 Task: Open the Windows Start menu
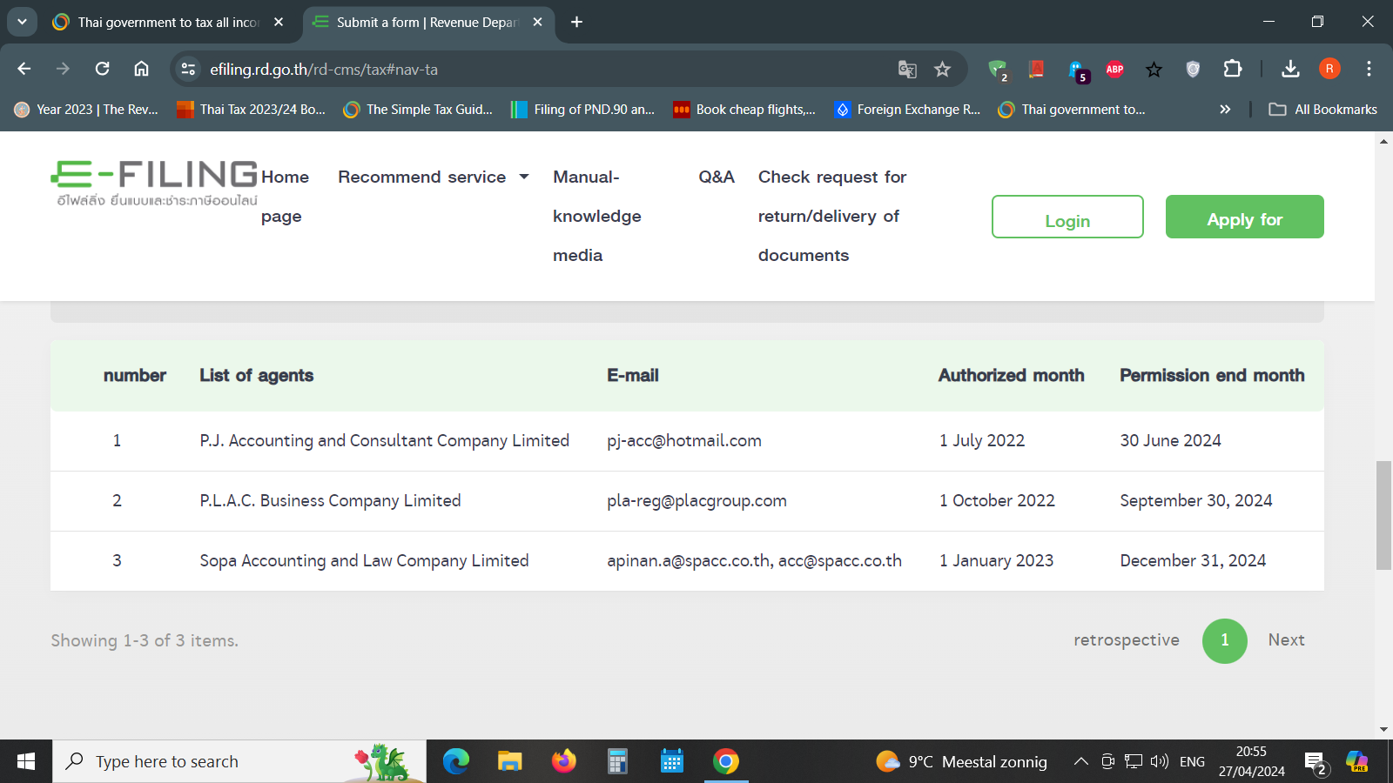[26, 761]
